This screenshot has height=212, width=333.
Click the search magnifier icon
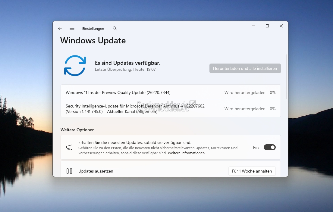coord(115,28)
